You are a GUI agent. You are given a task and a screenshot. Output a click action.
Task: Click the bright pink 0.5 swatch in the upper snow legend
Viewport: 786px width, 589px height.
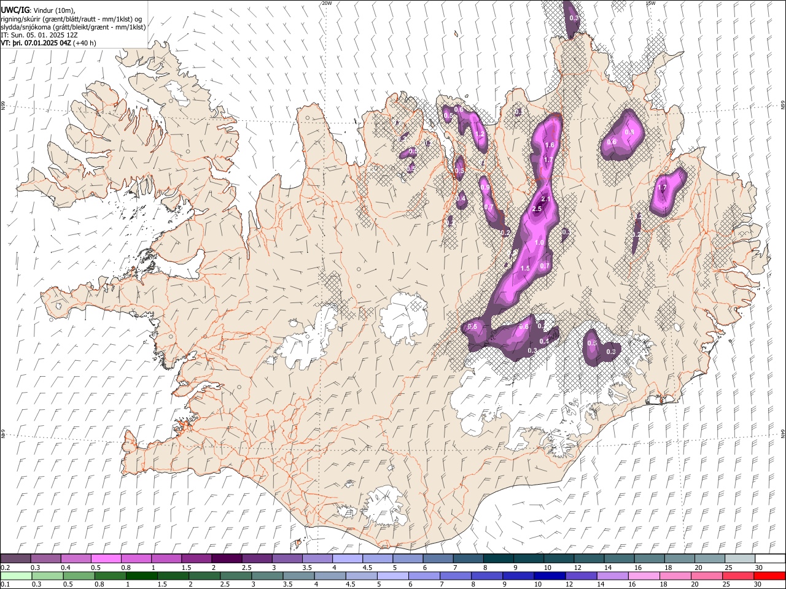(x=106, y=559)
